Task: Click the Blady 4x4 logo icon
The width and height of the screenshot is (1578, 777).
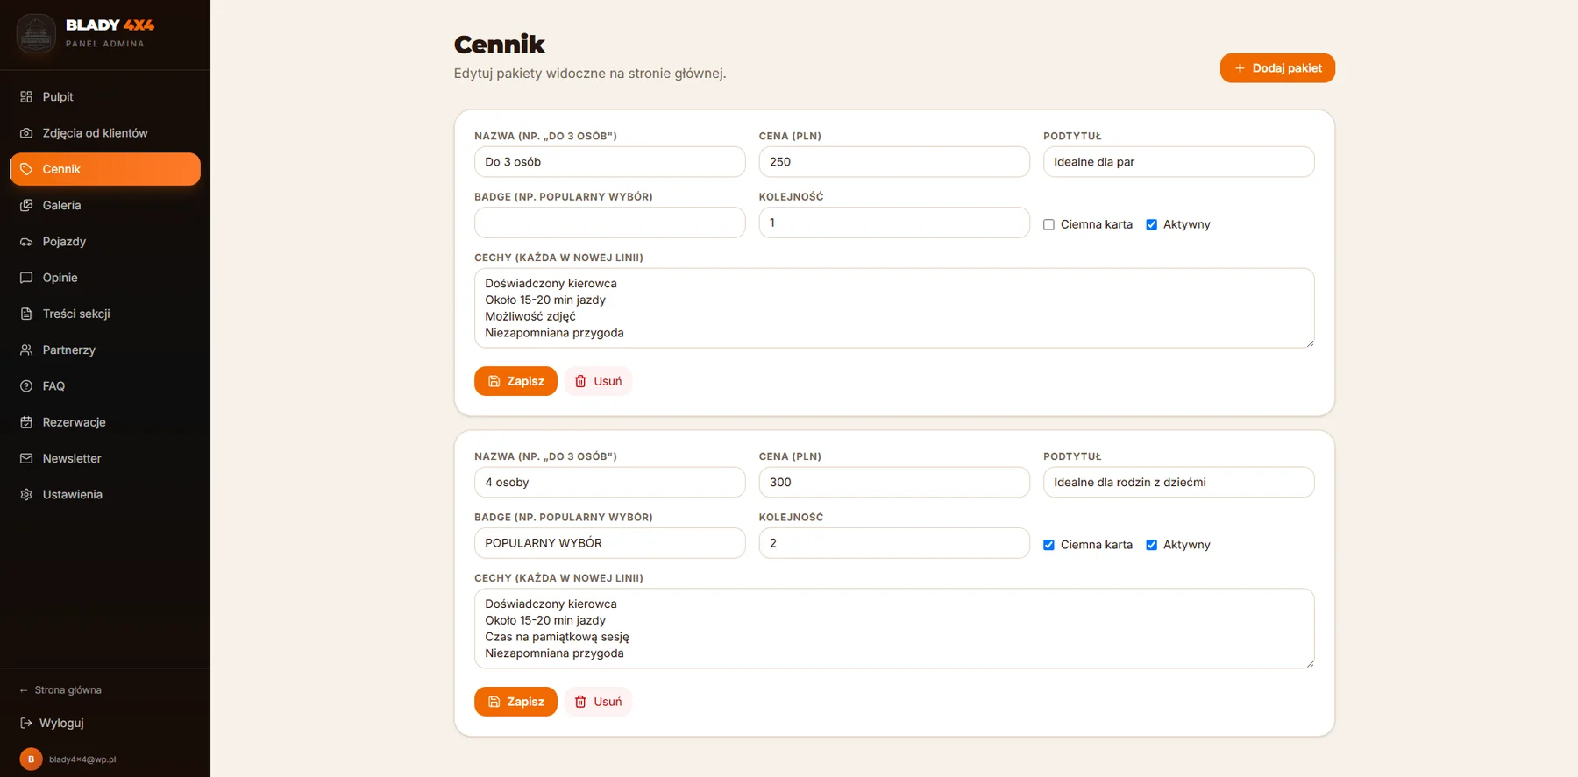Action: (36, 34)
